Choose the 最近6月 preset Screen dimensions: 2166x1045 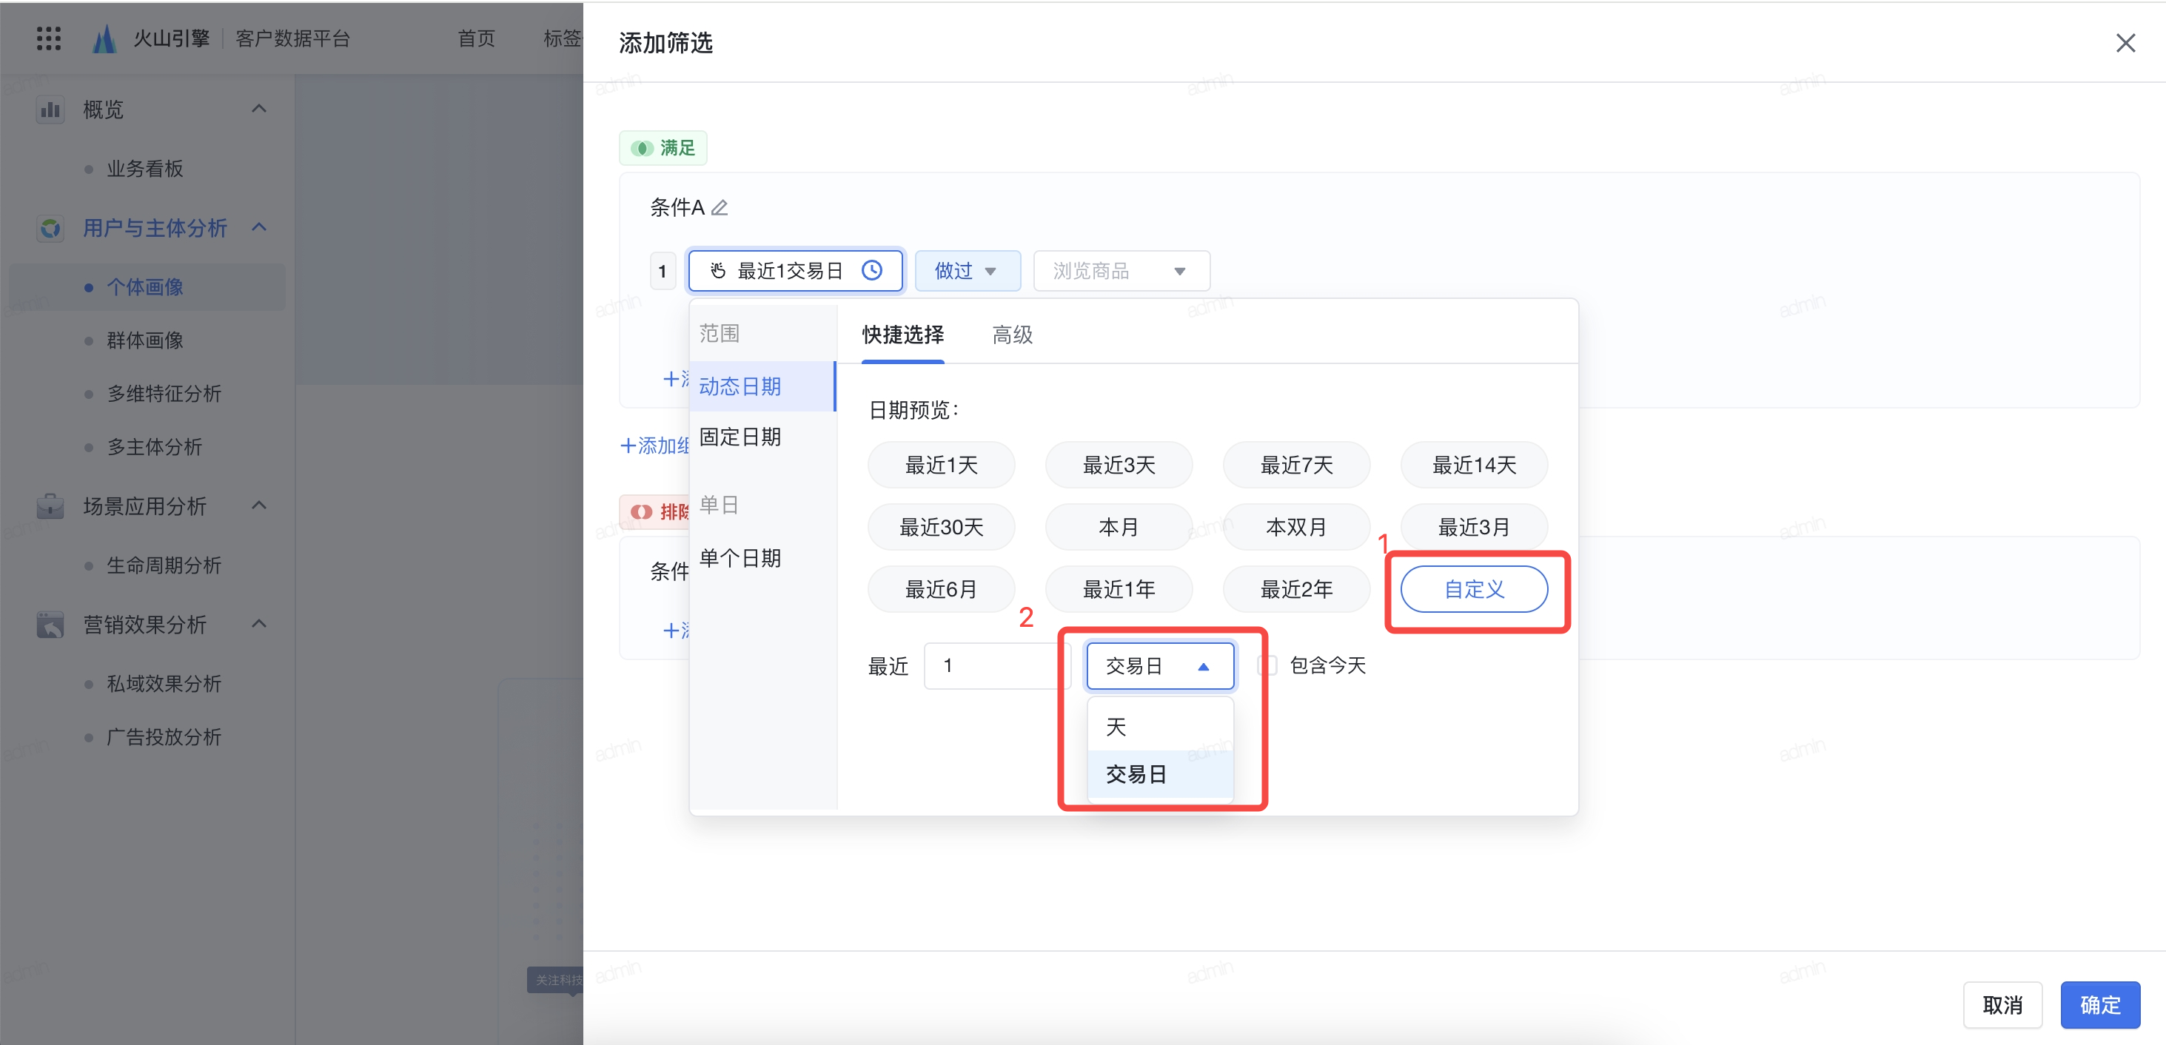pos(941,589)
